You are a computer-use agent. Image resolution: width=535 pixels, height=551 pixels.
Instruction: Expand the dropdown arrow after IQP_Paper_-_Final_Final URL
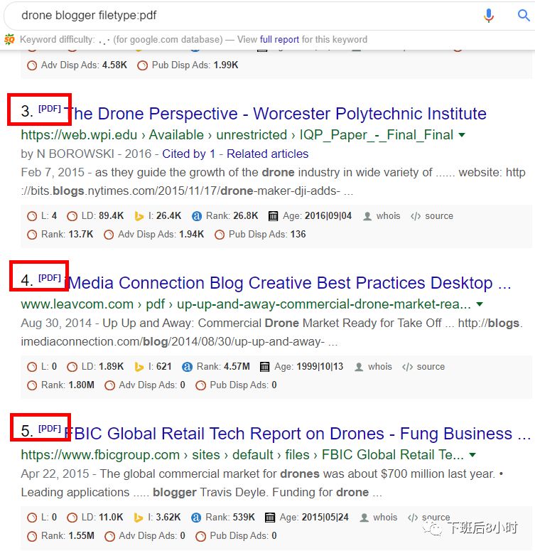(462, 135)
